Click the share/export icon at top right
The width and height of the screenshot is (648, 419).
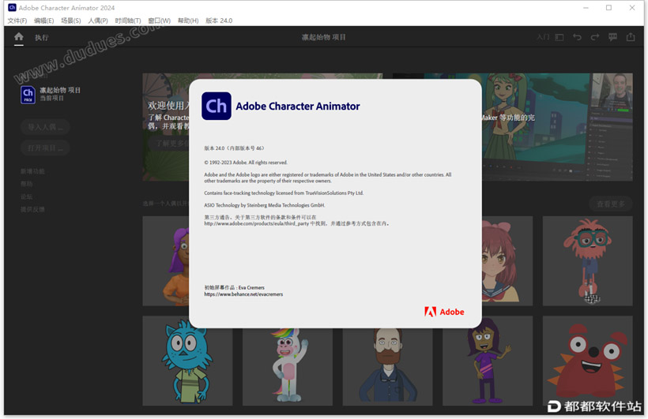(x=631, y=37)
